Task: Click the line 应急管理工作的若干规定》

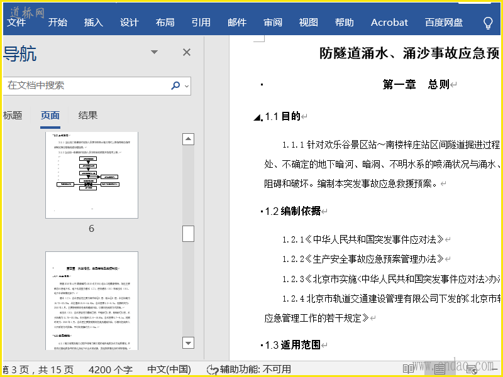Action: point(316,318)
